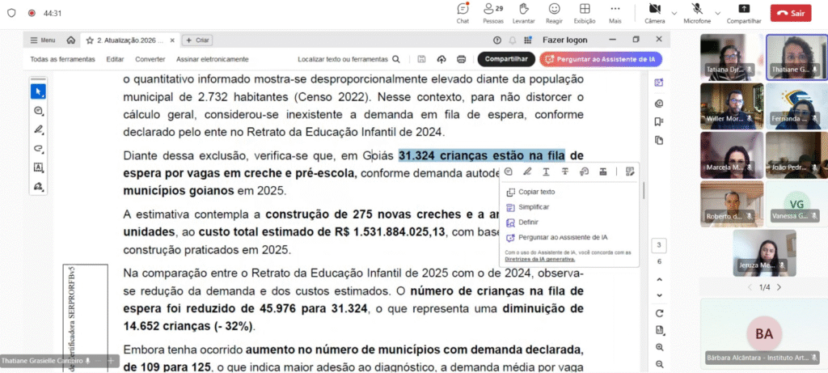
Task: Toggle the Microfone mute button
Action: click(695, 9)
